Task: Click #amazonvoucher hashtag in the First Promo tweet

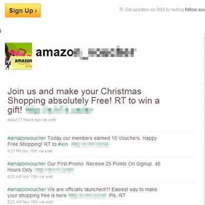Action: click(x=27, y=163)
